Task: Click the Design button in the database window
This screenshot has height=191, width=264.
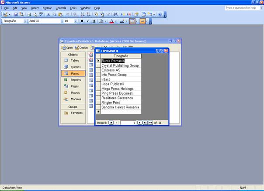Action: [x=81, y=48]
